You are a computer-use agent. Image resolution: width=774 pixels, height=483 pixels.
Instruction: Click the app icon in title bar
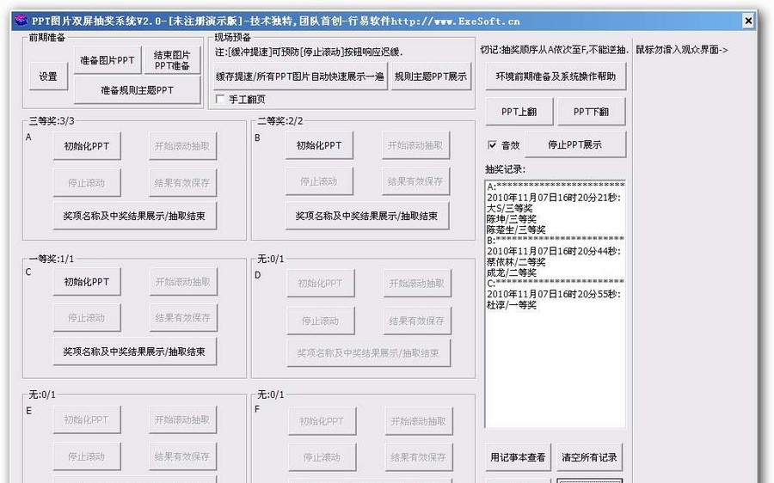pos(21,21)
